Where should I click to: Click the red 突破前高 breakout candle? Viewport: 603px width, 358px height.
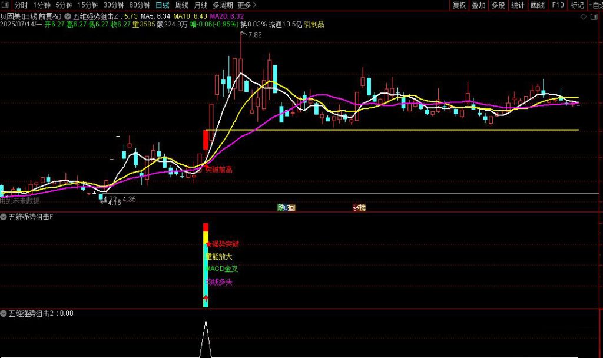[x=206, y=140]
